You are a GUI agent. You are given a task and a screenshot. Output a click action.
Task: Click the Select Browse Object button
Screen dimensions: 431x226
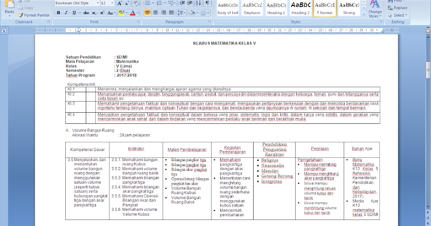point(428,218)
